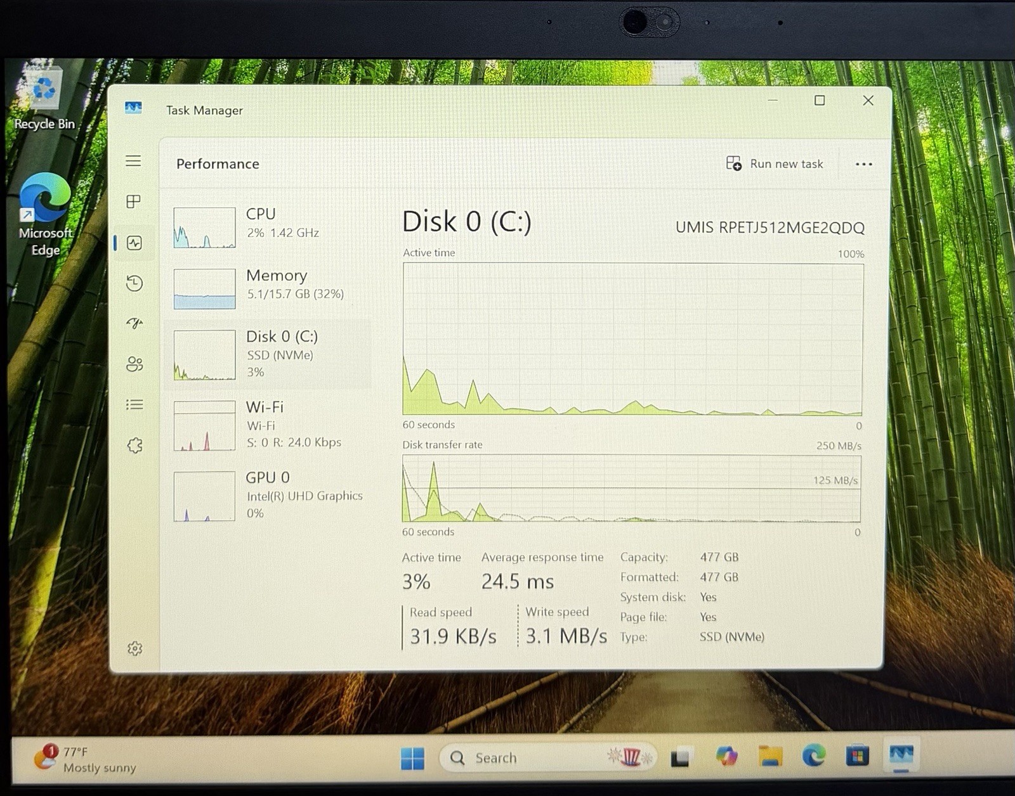This screenshot has width=1015, height=796.
Task: Click the Task Manager taskbar icon
Action: 901,755
